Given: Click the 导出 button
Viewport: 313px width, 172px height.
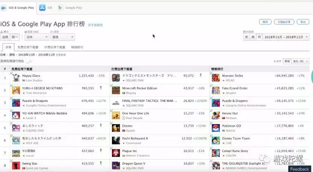Looking at the screenshot, I should (303, 22).
